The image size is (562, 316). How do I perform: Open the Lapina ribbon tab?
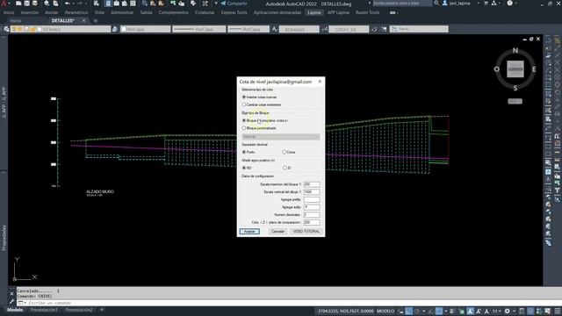(314, 12)
